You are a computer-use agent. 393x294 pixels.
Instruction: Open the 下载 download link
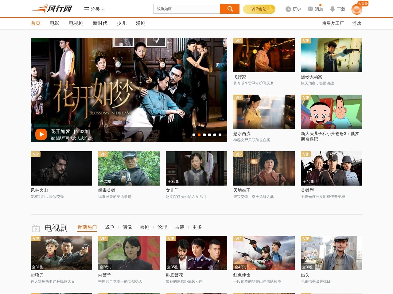point(338,9)
